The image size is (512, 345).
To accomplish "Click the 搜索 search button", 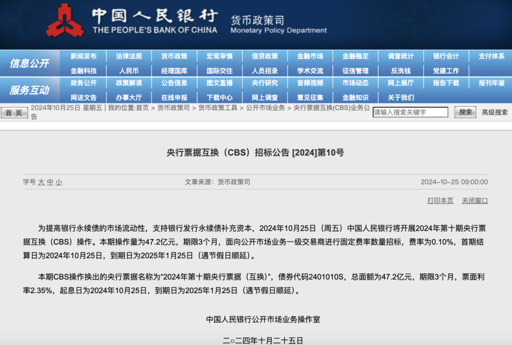I will tap(466, 112).
